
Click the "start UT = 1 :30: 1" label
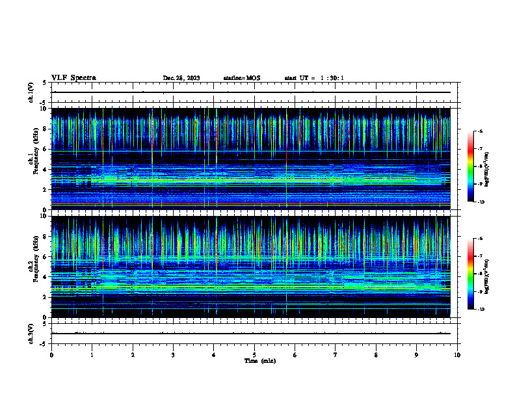coord(314,78)
